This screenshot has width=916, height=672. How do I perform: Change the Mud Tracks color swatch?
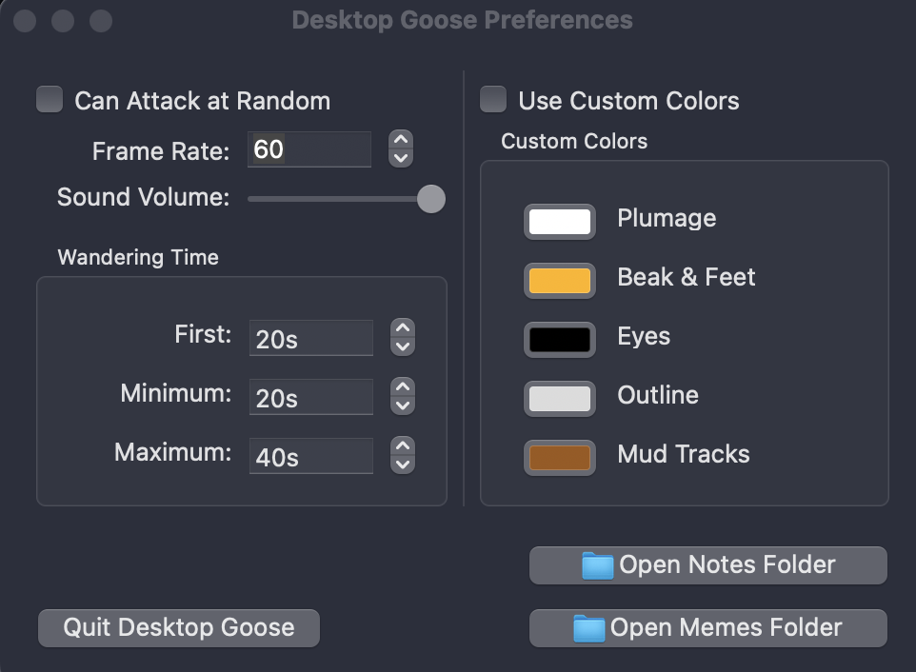click(x=560, y=457)
